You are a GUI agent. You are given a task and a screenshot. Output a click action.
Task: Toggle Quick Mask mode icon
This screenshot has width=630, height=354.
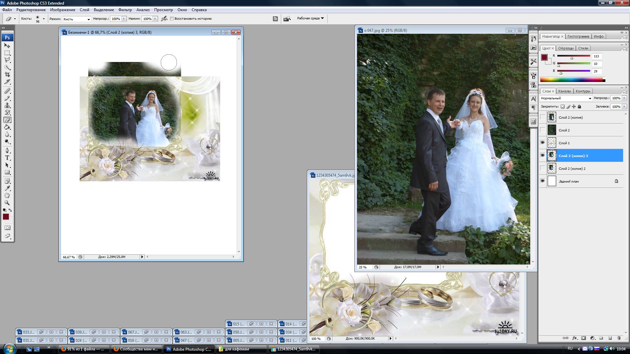coord(7,227)
